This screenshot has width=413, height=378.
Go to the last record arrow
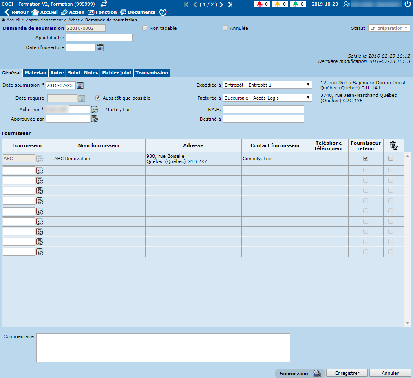click(230, 4)
